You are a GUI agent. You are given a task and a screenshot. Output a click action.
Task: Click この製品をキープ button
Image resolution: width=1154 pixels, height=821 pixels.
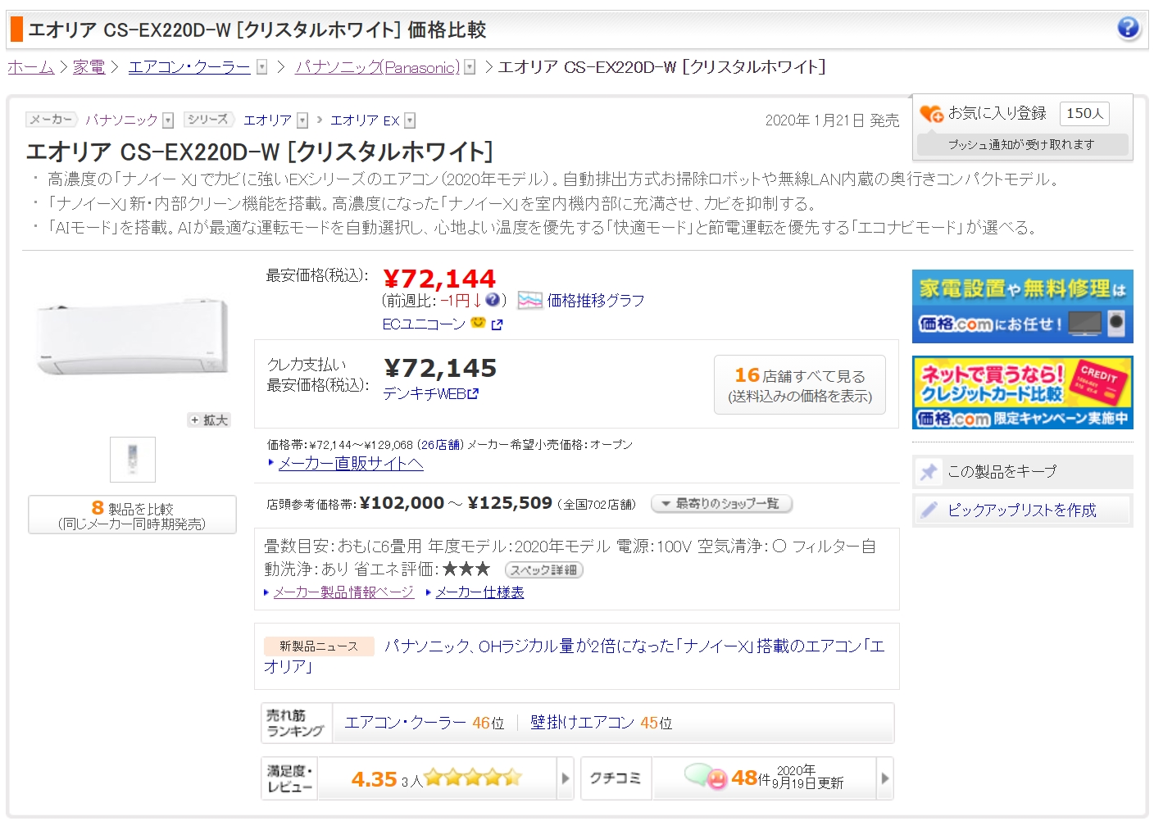(1022, 472)
